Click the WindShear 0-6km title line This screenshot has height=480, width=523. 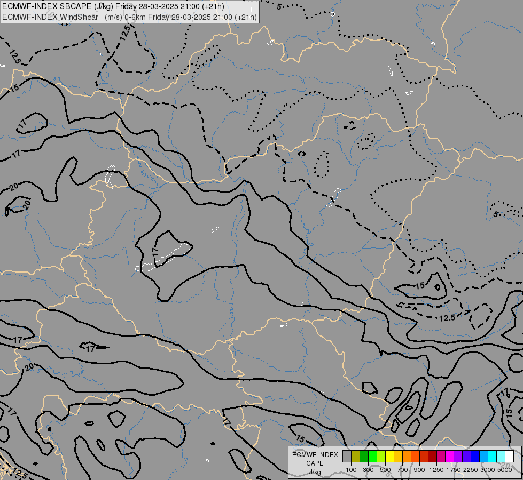tap(129, 17)
